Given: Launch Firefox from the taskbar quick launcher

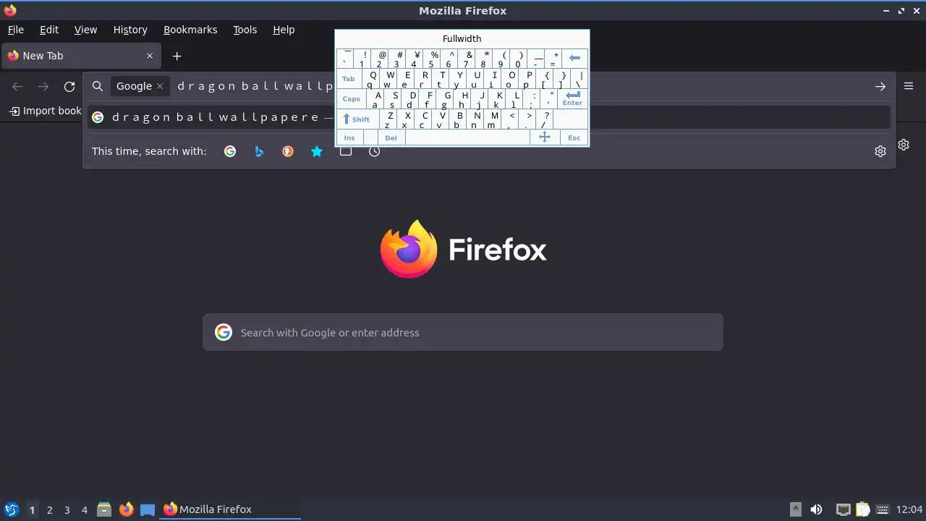Looking at the screenshot, I should 126,509.
